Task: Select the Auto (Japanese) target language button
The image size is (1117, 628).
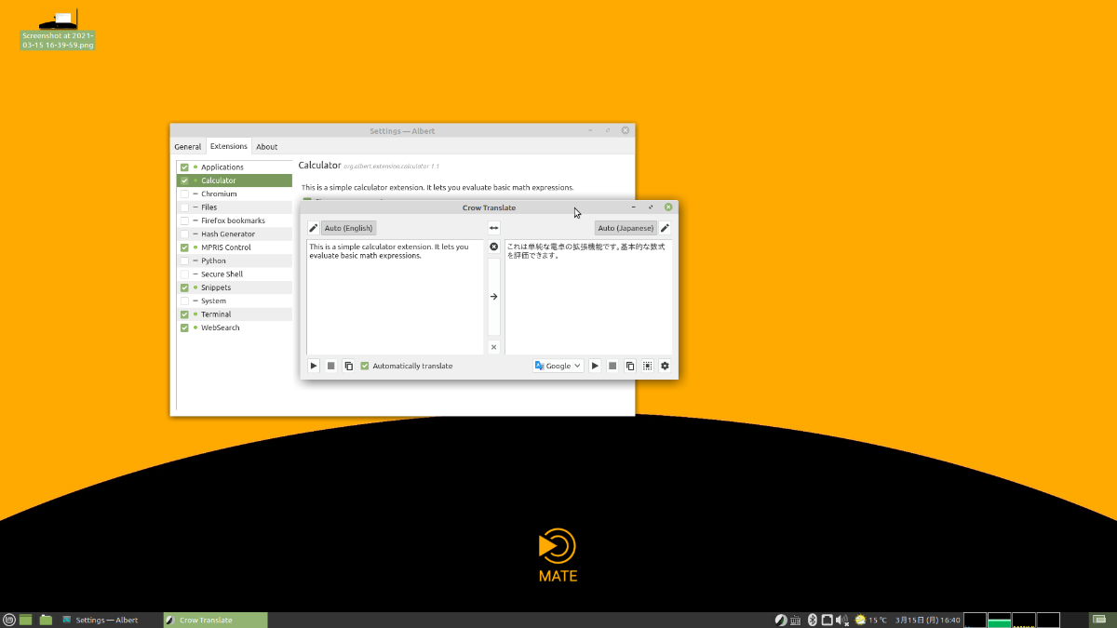Action: click(626, 228)
